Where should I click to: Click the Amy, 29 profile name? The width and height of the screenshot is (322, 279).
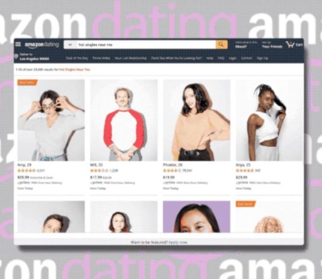25,165
